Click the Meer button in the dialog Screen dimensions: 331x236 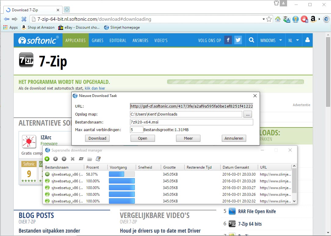(x=188, y=138)
